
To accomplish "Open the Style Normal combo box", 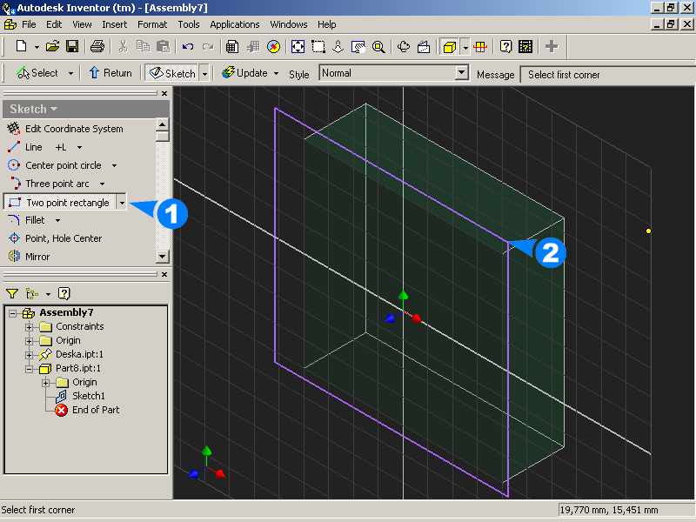I will (394, 73).
